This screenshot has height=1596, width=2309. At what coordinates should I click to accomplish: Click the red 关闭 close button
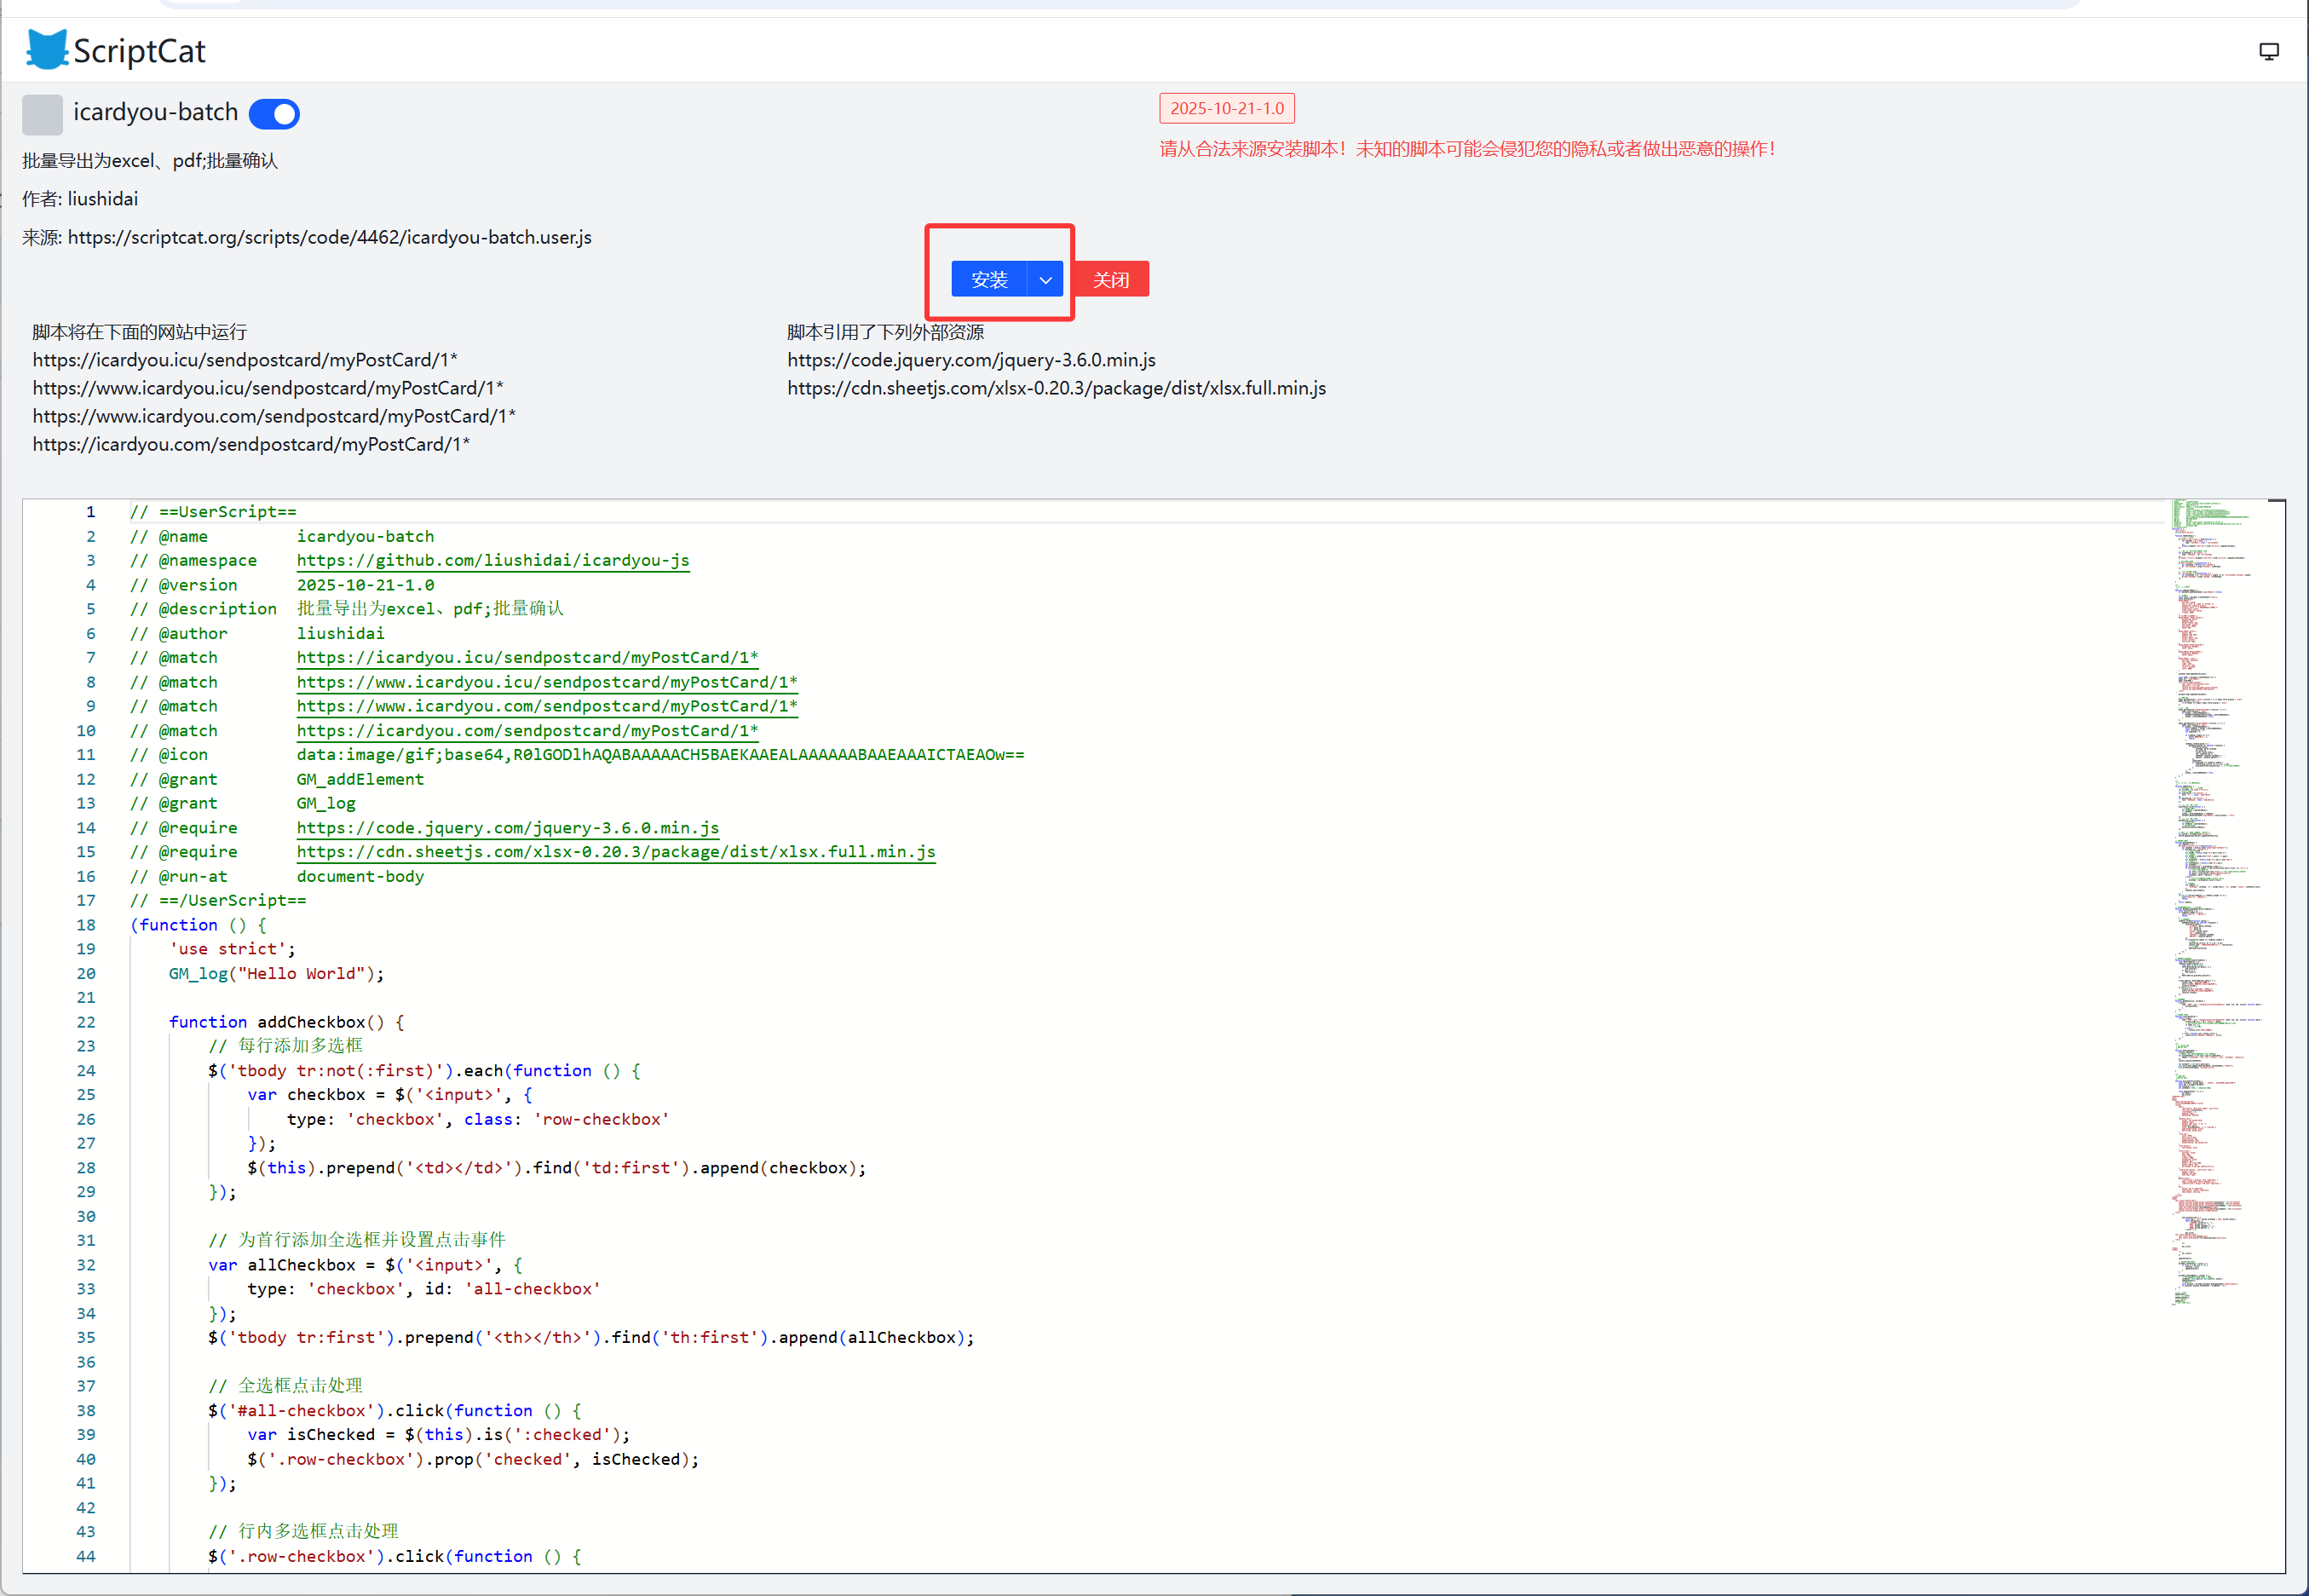pyautogui.click(x=1111, y=280)
